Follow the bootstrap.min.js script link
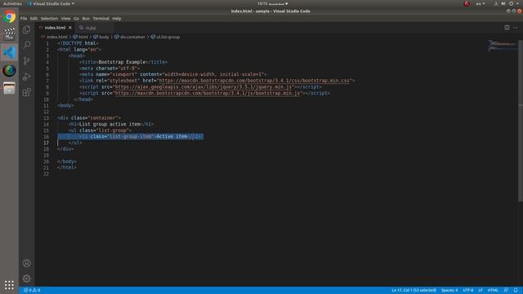523x294 pixels. pos(208,93)
